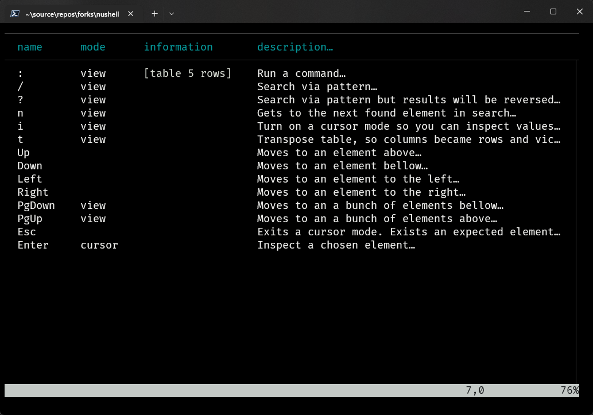Screen dimensions: 593x415
Task: Click the '7,0' position in status bar
Action: click(475, 390)
